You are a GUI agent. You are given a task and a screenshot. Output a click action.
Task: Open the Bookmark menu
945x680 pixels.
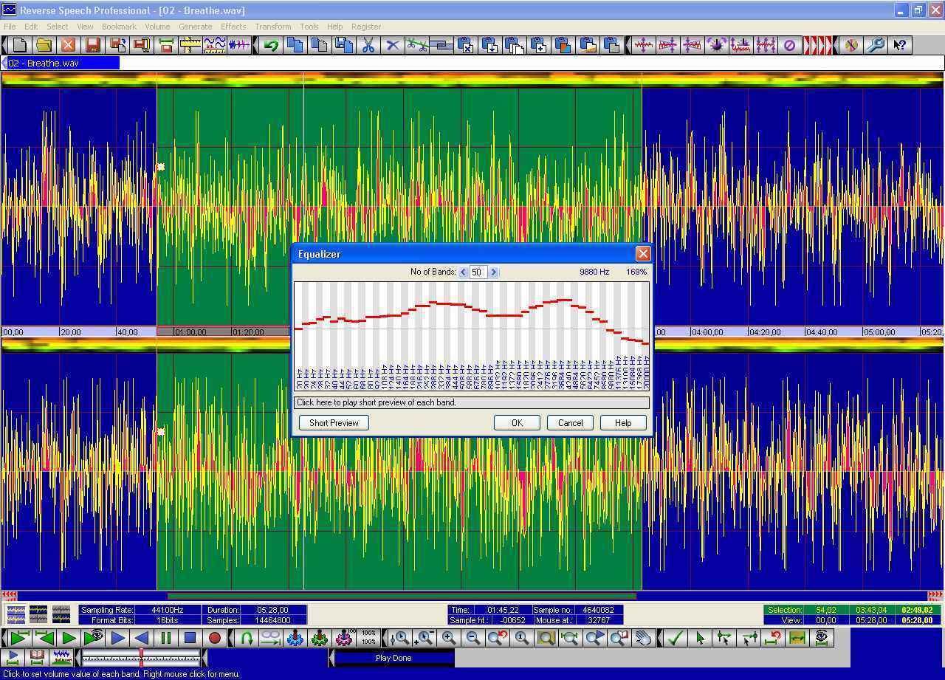tap(119, 27)
